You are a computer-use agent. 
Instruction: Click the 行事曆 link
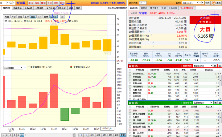[113, 3]
